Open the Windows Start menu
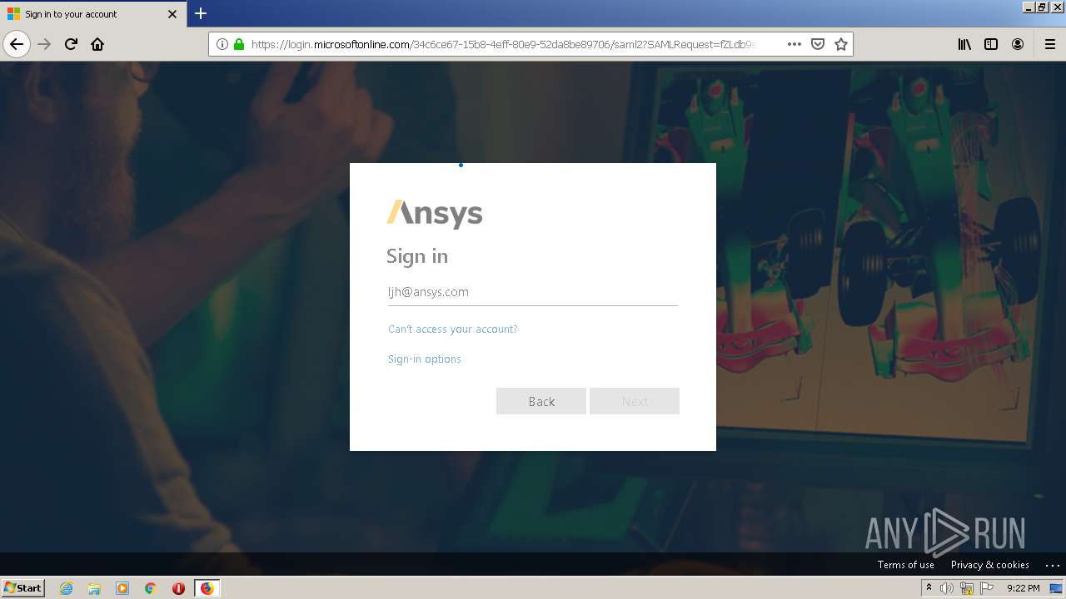Viewport: 1066px width, 599px height. coord(23,587)
